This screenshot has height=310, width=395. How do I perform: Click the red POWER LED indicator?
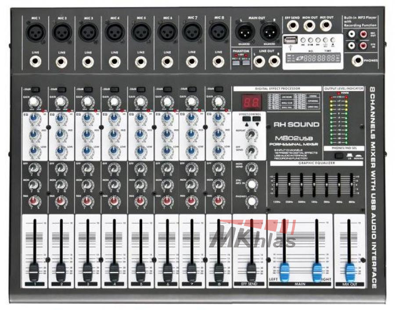[x=338, y=93]
